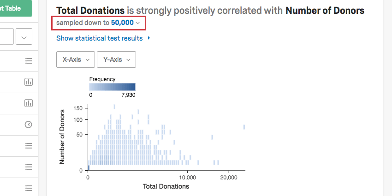Screen dimensions: 392x196
Task: Click the input field left of the chevron button
Action: [x=6, y=36]
